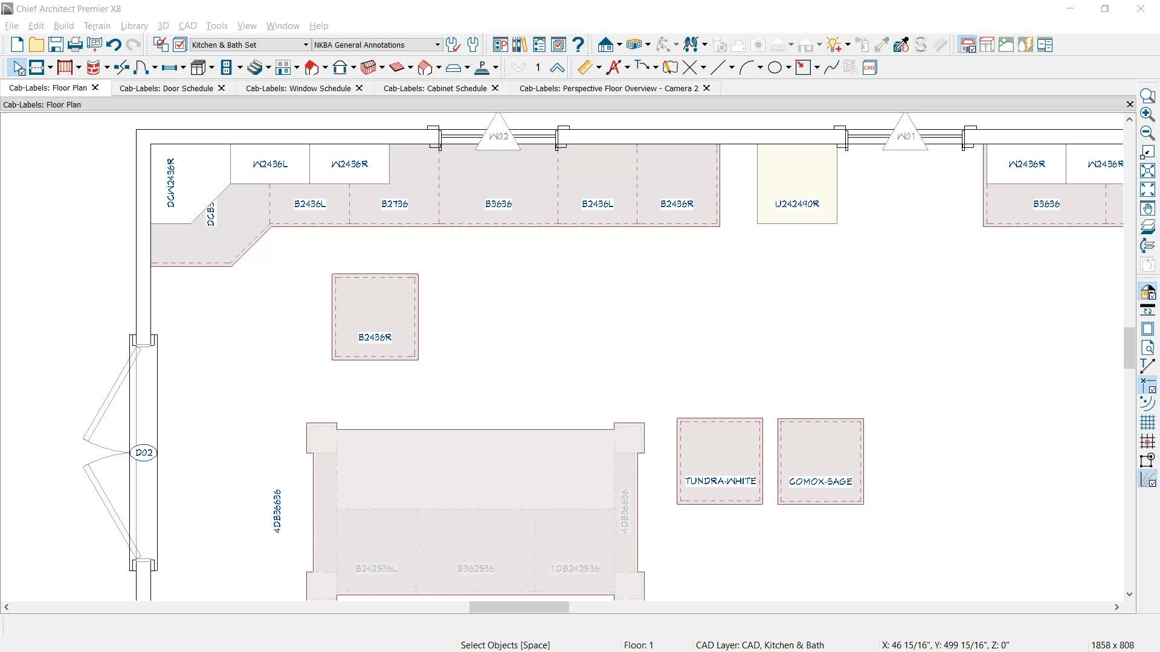Close the Window Schedule tab

point(359,88)
